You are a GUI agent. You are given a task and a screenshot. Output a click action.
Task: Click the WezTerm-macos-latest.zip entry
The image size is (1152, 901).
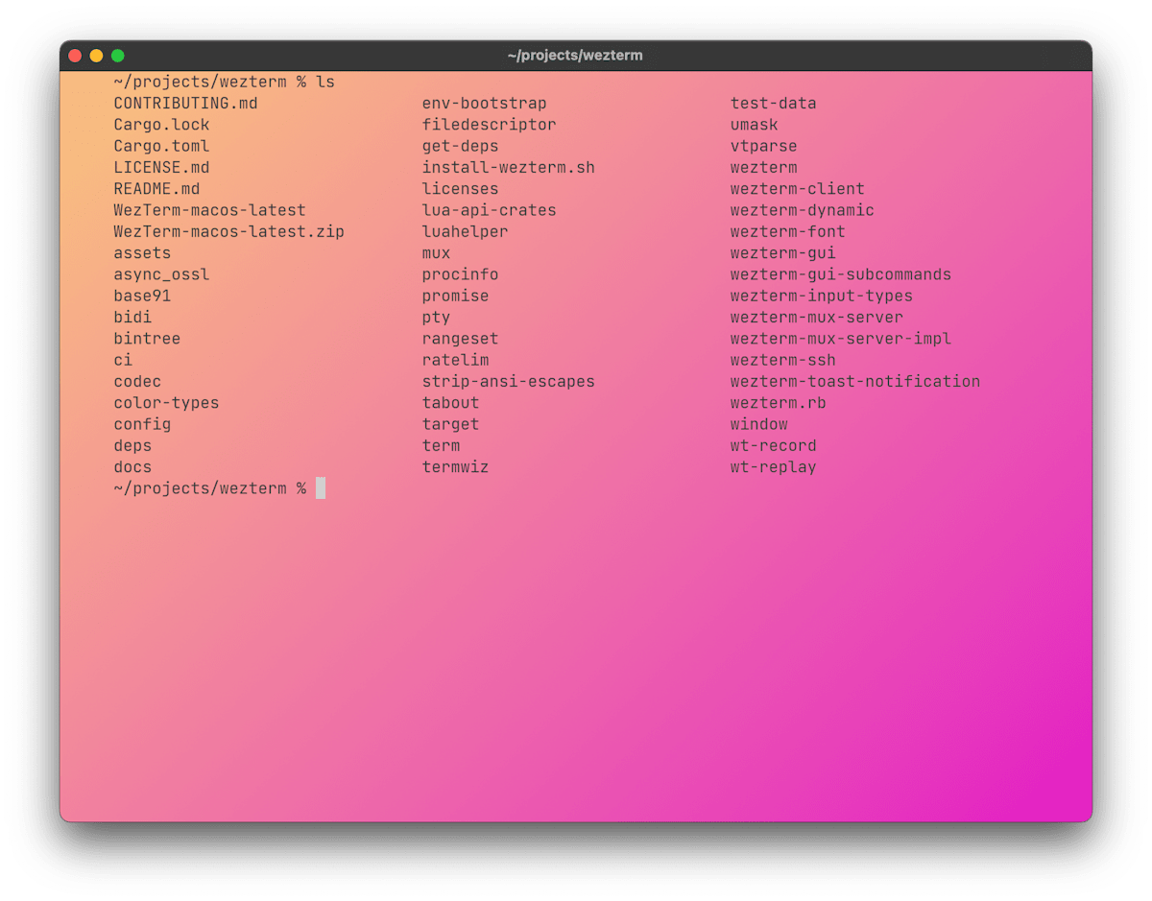228,231
